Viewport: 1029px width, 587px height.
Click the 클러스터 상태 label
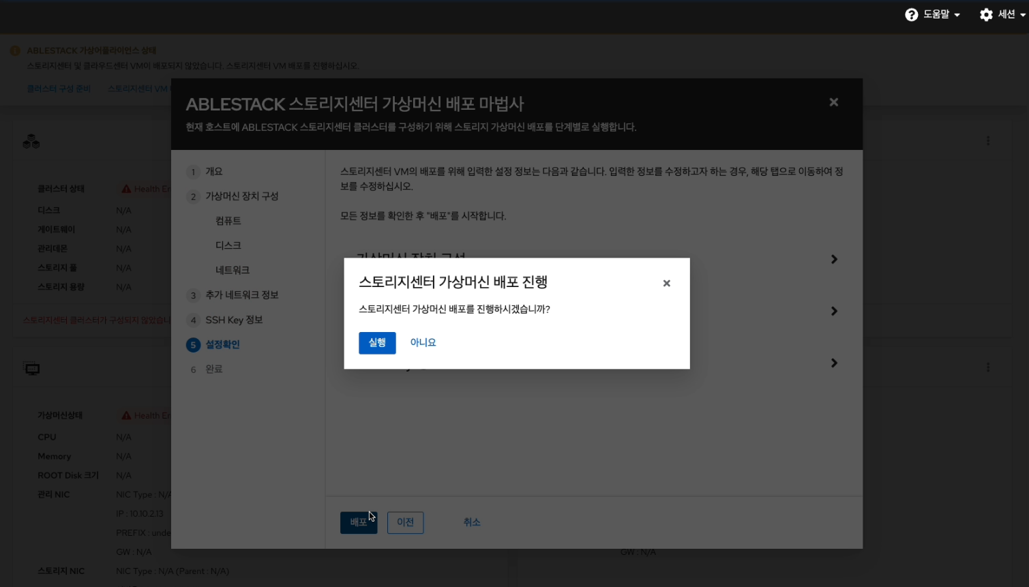[61, 189]
